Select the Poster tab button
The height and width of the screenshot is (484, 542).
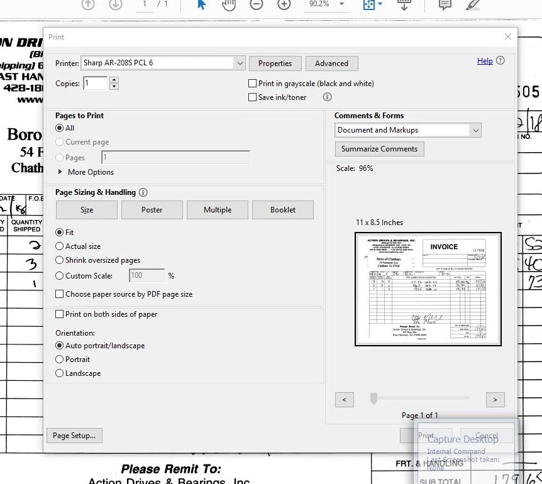[152, 210]
